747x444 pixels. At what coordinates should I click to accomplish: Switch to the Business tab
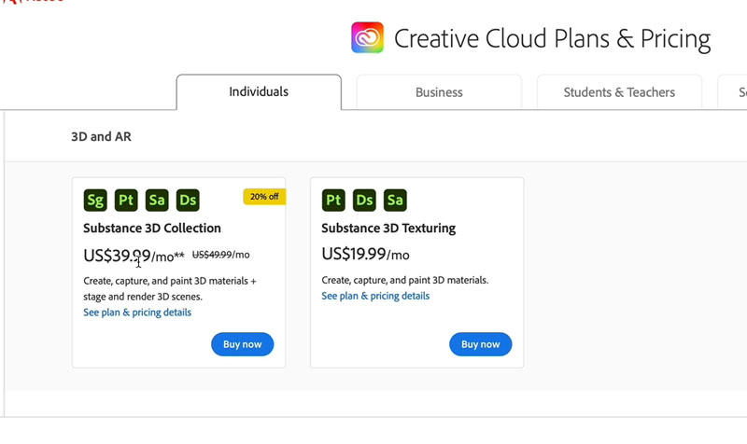[439, 92]
